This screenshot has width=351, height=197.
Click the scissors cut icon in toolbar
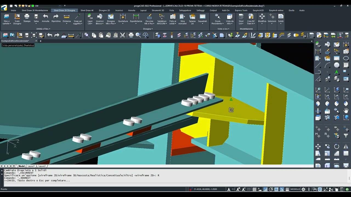click(x=123, y=35)
